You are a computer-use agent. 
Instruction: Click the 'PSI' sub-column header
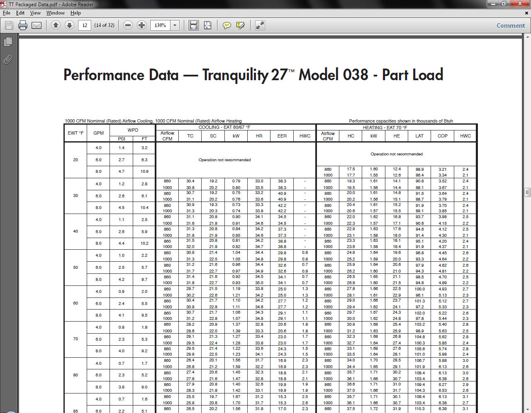point(122,139)
